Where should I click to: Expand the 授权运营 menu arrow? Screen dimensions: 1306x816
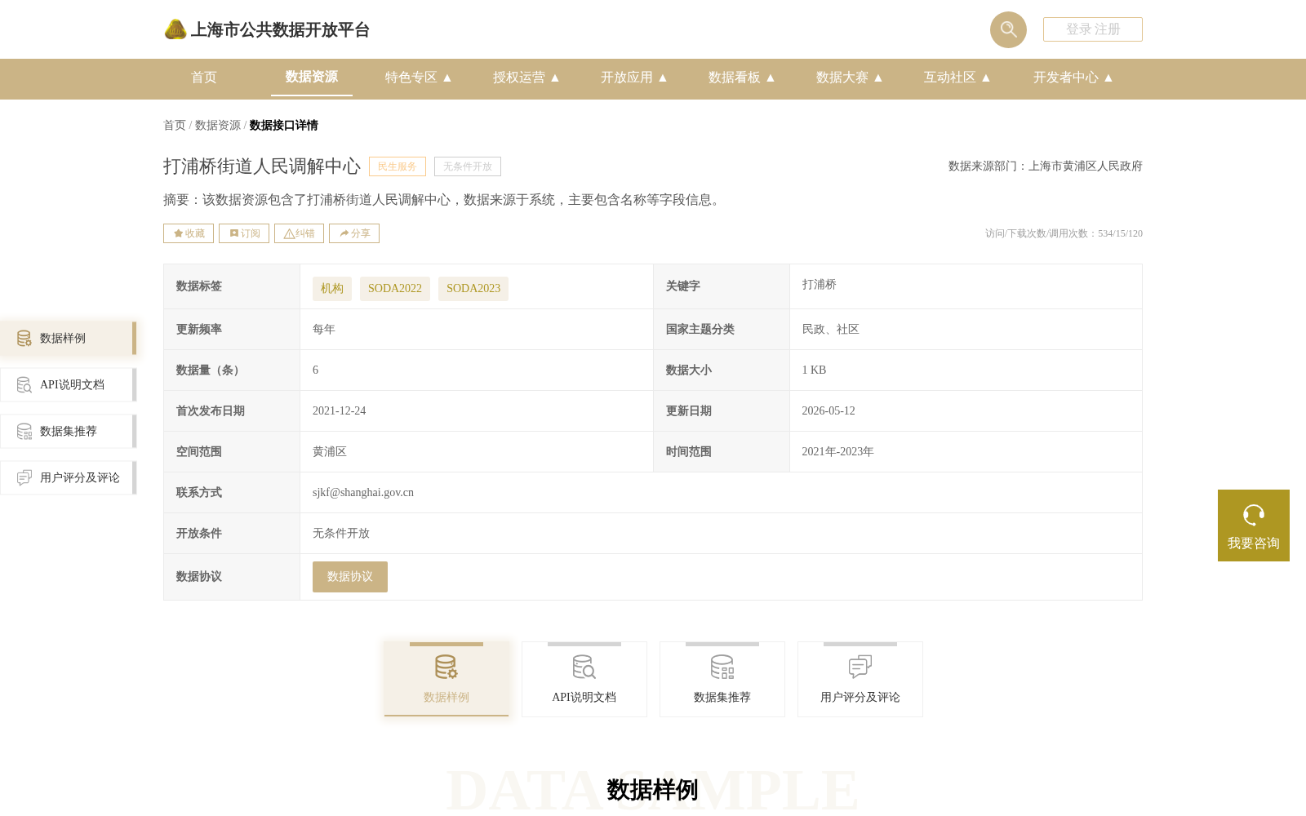coord(555,78)
